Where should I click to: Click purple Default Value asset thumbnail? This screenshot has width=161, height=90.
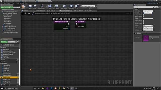(x=146, y=38)
